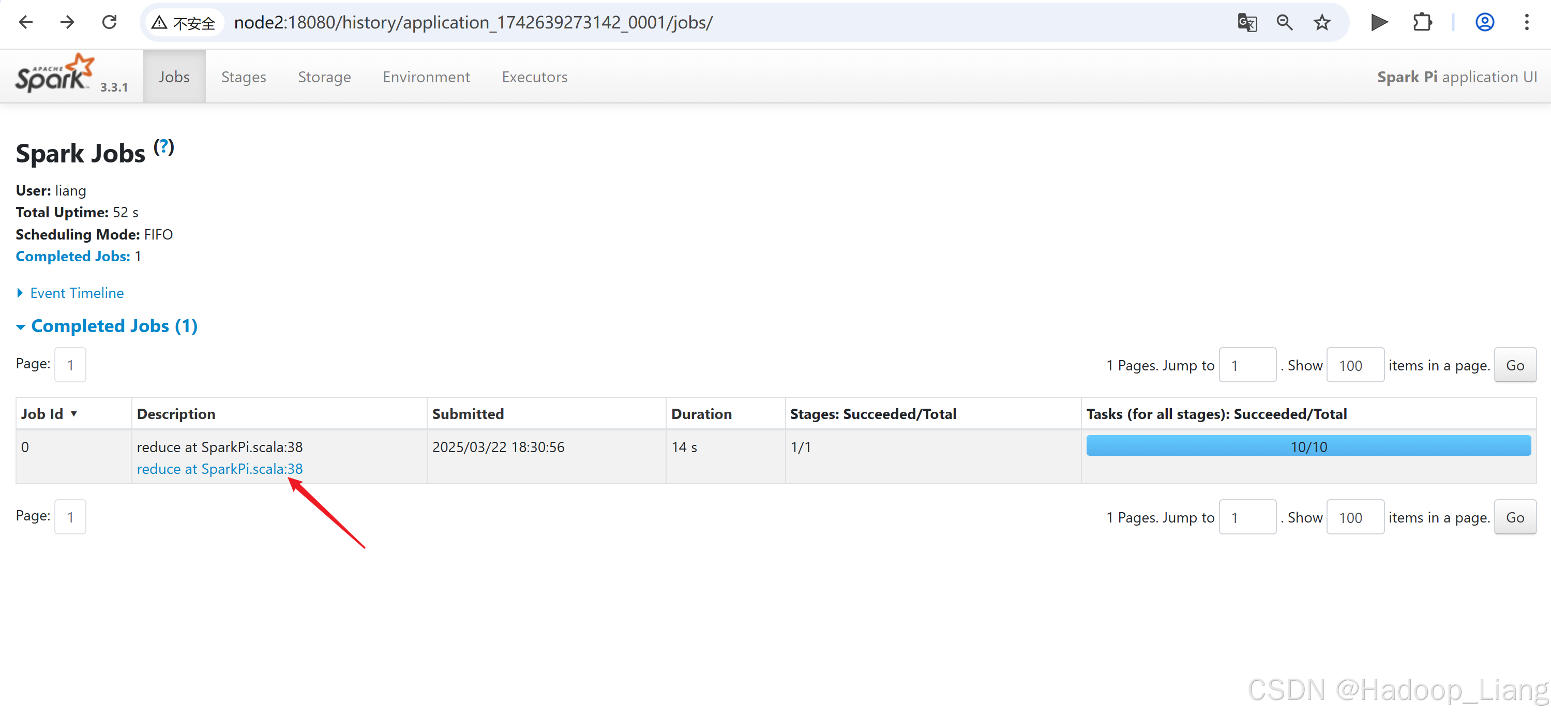Viewport: 1551px width, 716px height.
Task: Bookmark this page with star icon
Action: [1321, 23]
